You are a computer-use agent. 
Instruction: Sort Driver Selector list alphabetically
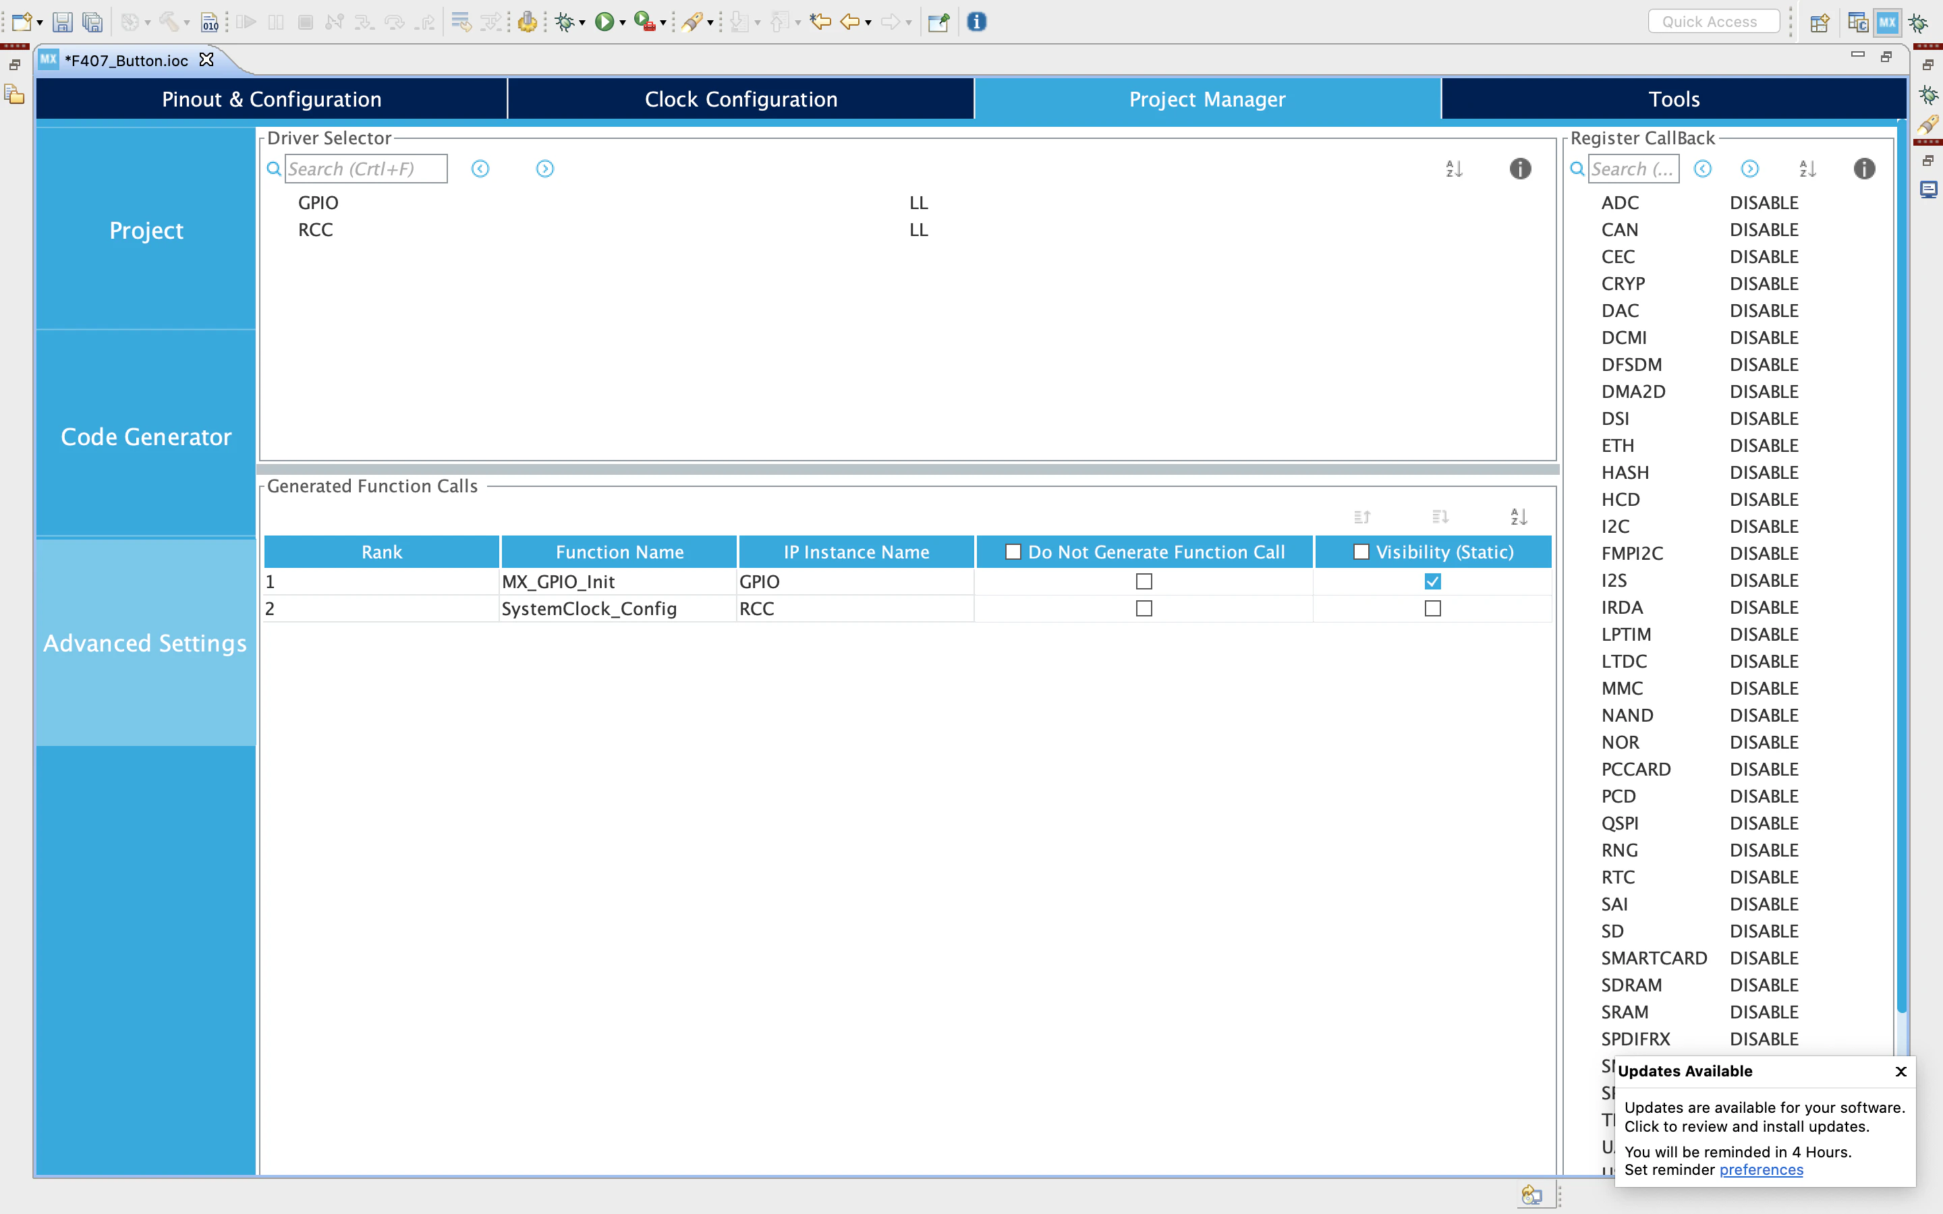(1454, 169)
